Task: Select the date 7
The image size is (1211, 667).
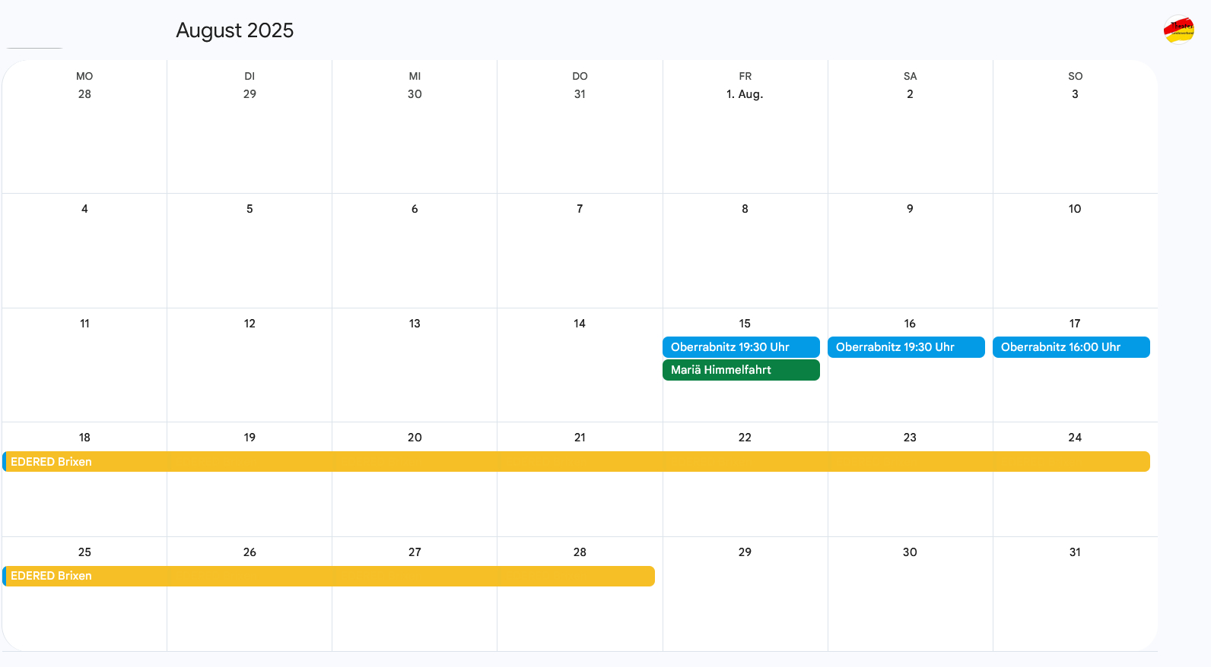Action: point(580,209)
